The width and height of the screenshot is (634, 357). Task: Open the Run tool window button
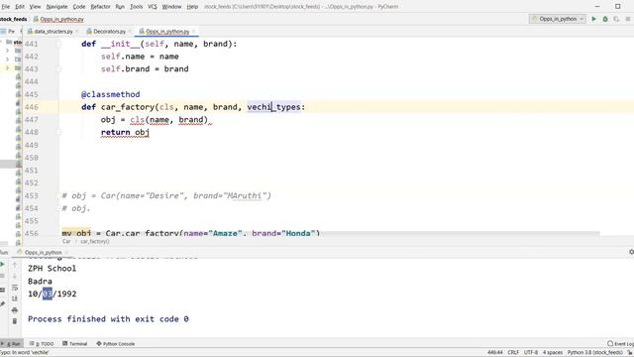point(11,344)
